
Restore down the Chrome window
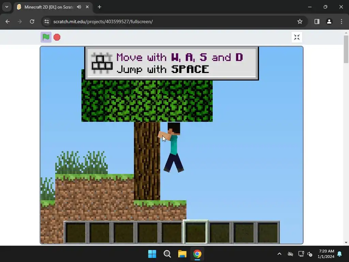coord(325,7)
